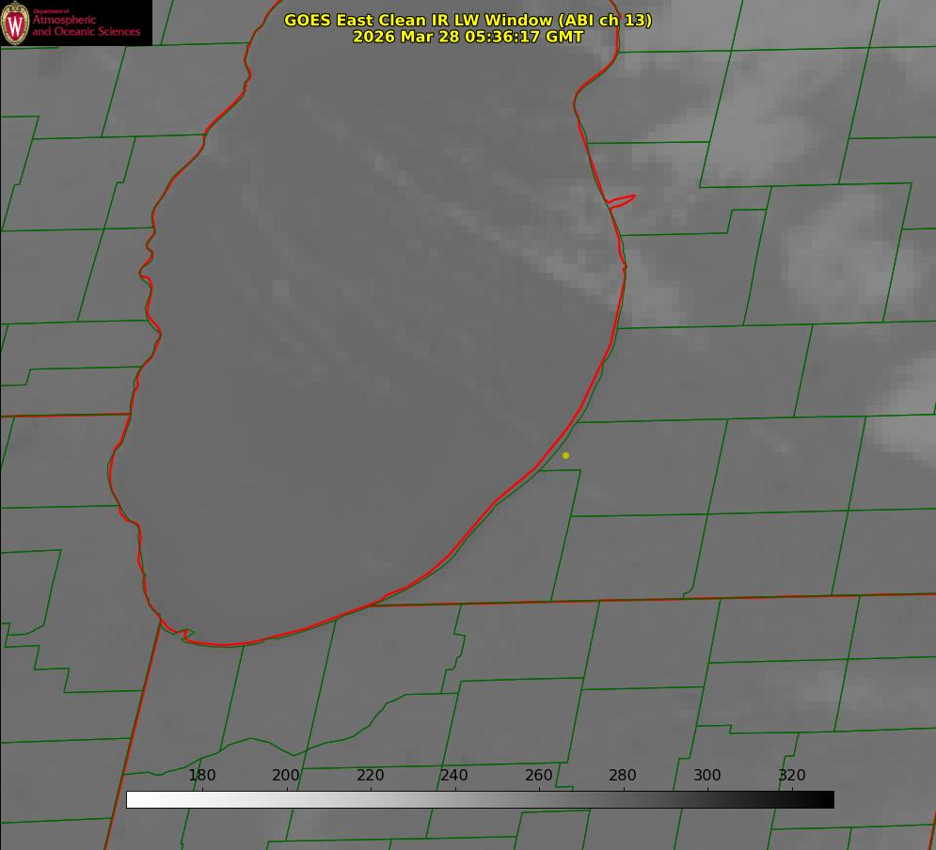Click the small red-outlined peninsula on east shore
936x850 pixels.
tap(623, 200)
